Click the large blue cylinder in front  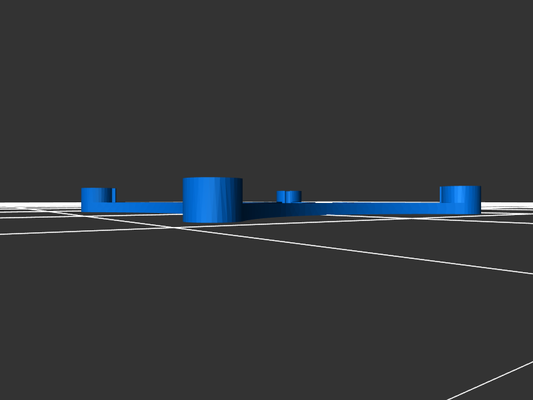(212, 201)
